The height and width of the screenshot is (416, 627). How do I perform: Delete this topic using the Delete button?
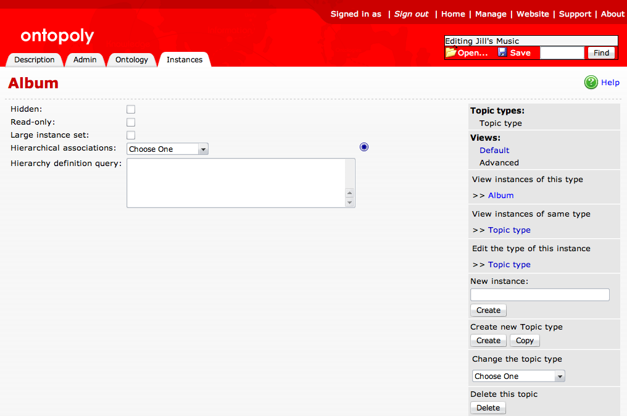[488, 407]
